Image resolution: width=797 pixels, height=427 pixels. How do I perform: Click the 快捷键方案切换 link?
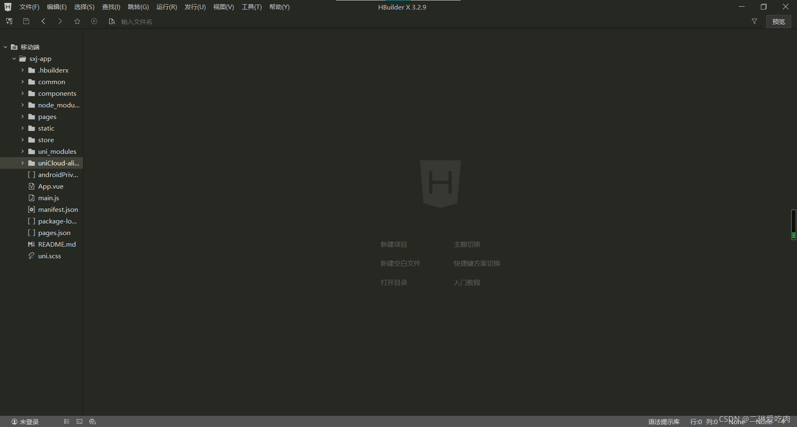tap(477, 263)
